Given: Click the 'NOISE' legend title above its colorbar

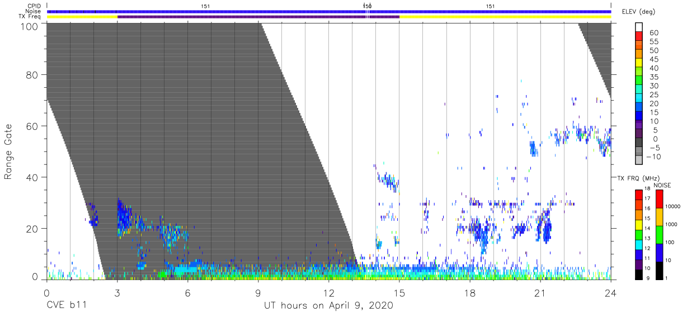Looking at the screenshot, I should [662, 185].
